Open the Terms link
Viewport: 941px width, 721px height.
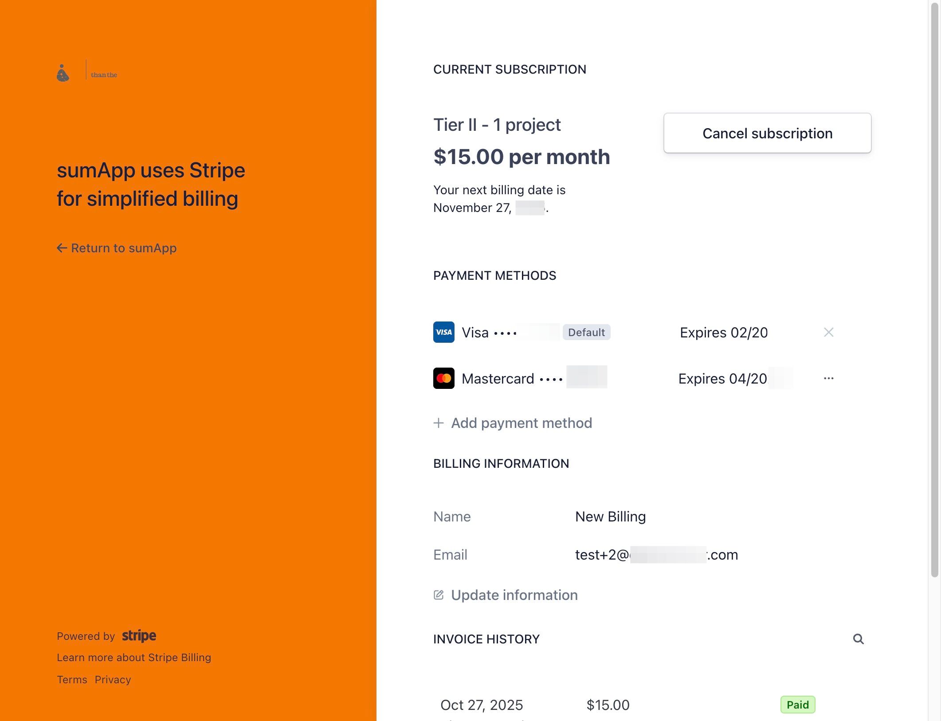tap(72, 680)
